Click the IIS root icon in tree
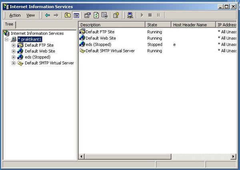 (x=6, y=33)
